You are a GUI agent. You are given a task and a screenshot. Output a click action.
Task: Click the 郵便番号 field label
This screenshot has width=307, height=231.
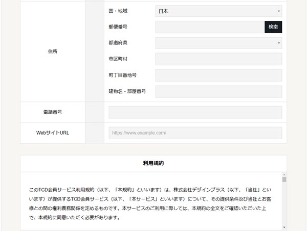coord(118,27)
